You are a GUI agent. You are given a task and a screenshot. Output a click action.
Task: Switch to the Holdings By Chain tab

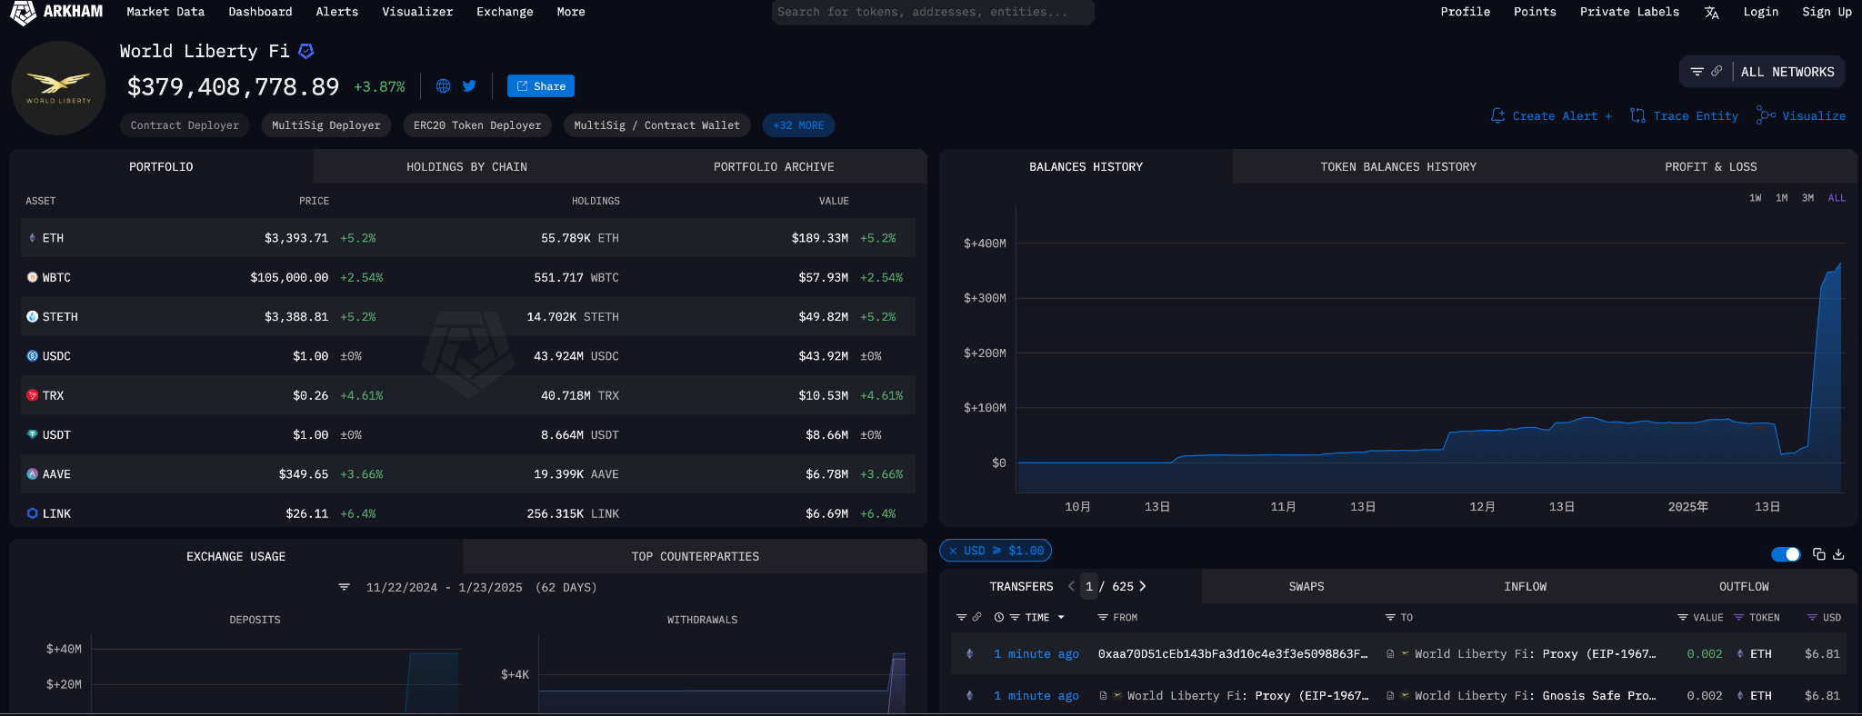(466, 167)
